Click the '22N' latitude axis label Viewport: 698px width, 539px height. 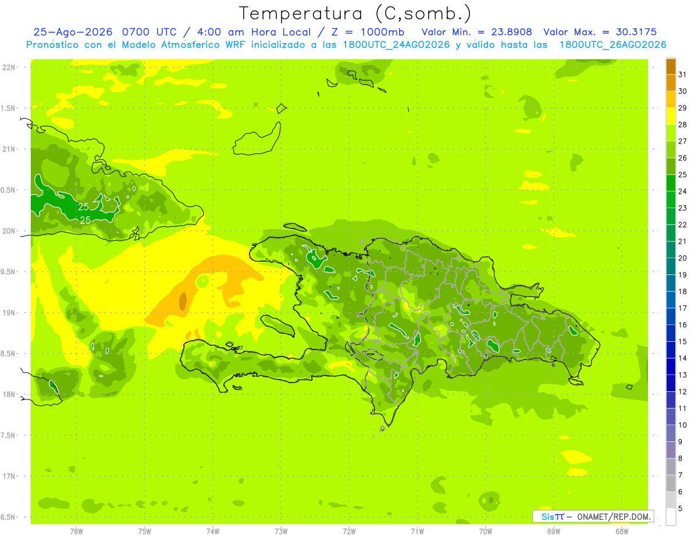[x=8, y=67]
